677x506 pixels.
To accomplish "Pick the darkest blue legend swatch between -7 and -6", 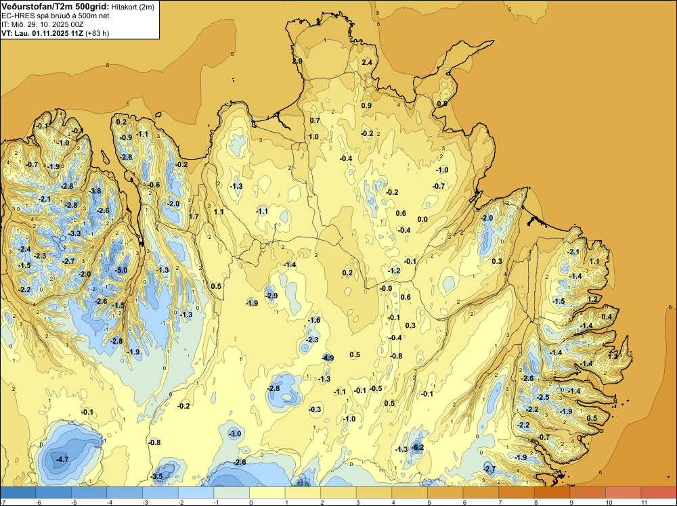I will click(x=18, y=492).
